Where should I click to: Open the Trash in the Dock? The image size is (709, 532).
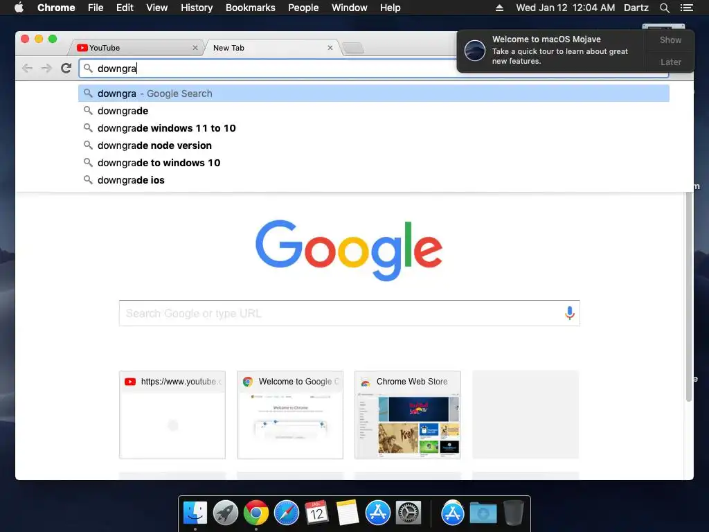[514, 513]
